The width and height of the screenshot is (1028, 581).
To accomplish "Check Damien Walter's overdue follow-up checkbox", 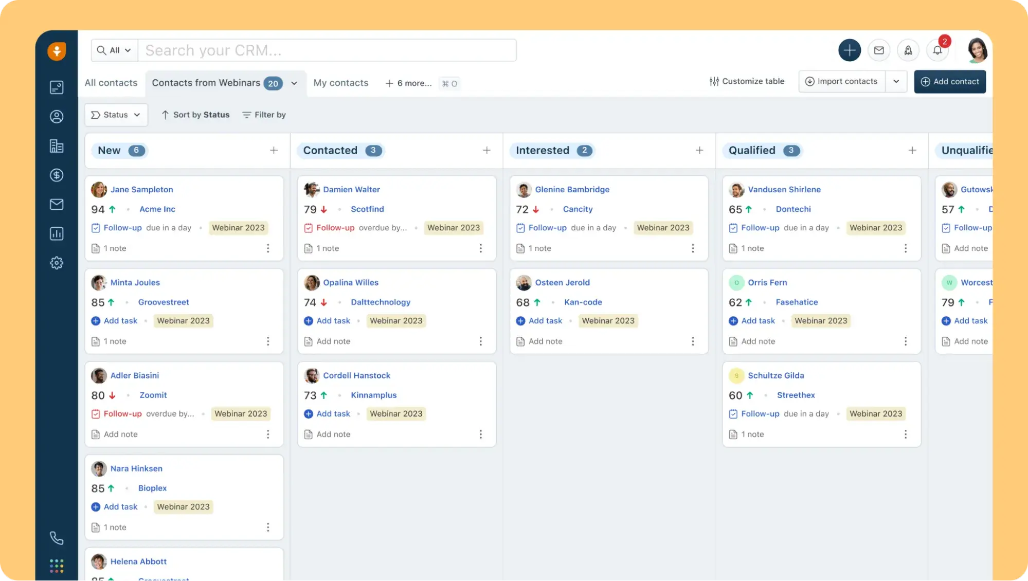I will (309, 227).
